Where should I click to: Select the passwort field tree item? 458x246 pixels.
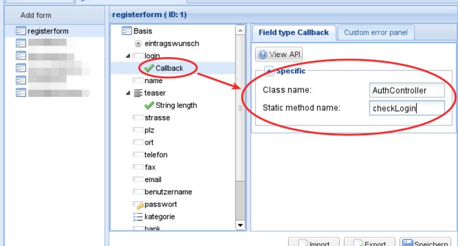(x=160, y=204)
